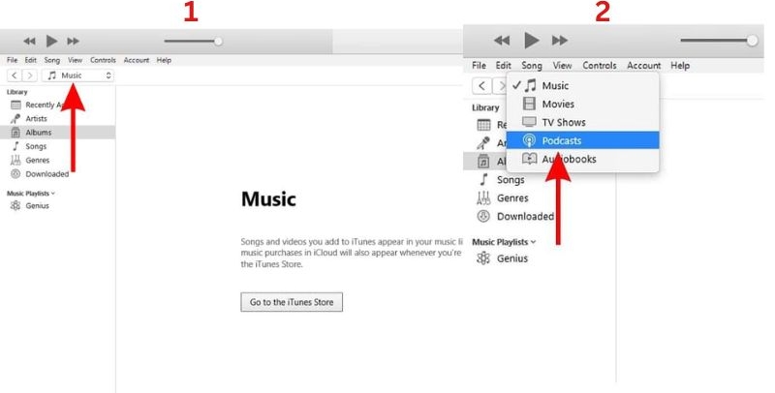The height and width of the screenshot is (393, 775).
Task: Click the back arrow in the step 1 window
Action: tap(15, 75)
